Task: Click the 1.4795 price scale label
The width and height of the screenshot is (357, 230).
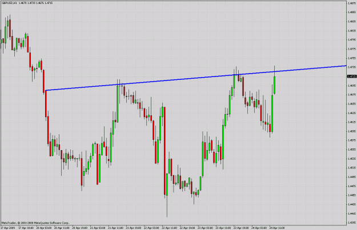Action: tap(352, 40)
